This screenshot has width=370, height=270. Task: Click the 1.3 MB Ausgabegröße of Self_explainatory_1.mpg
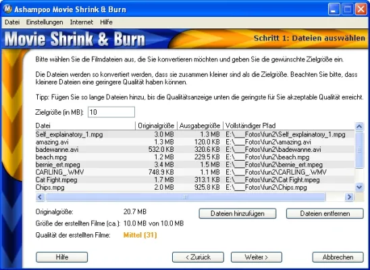pos(209,134)
